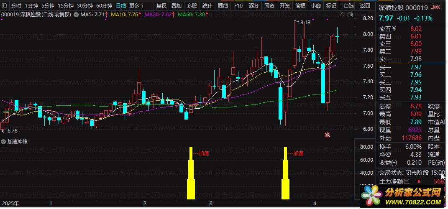Click the 8.18 high price annotation
This screenshot has height=209, width=448.
coord(305,22)
